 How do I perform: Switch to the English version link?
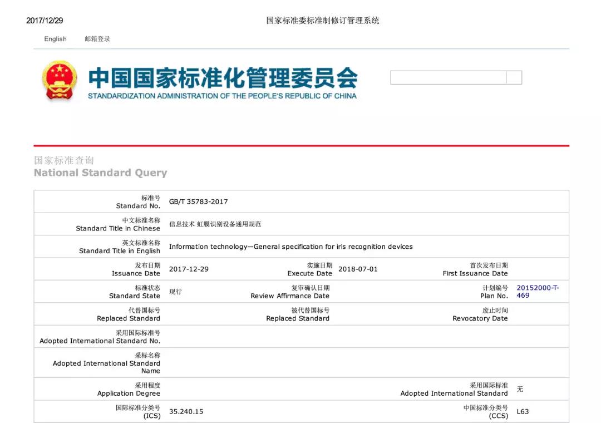tap(55, 39)
